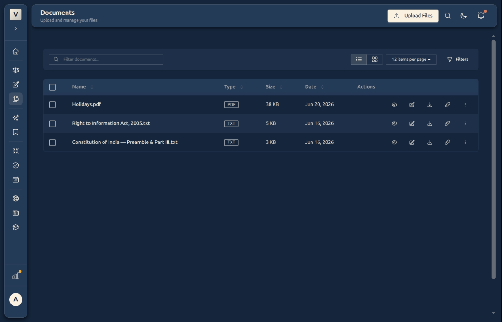
Task: Open more options for Constitution of India
Action: 465,142
